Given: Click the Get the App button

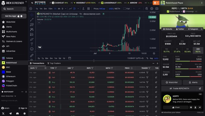Looking at the screenshot, I should coord(14,16).
